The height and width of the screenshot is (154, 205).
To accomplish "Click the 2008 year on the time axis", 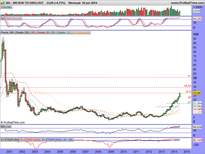I will pos(98,152).
